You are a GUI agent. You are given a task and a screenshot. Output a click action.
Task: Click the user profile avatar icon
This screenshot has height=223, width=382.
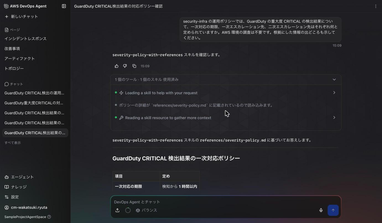pyautogui.click(x=7, y=208)
